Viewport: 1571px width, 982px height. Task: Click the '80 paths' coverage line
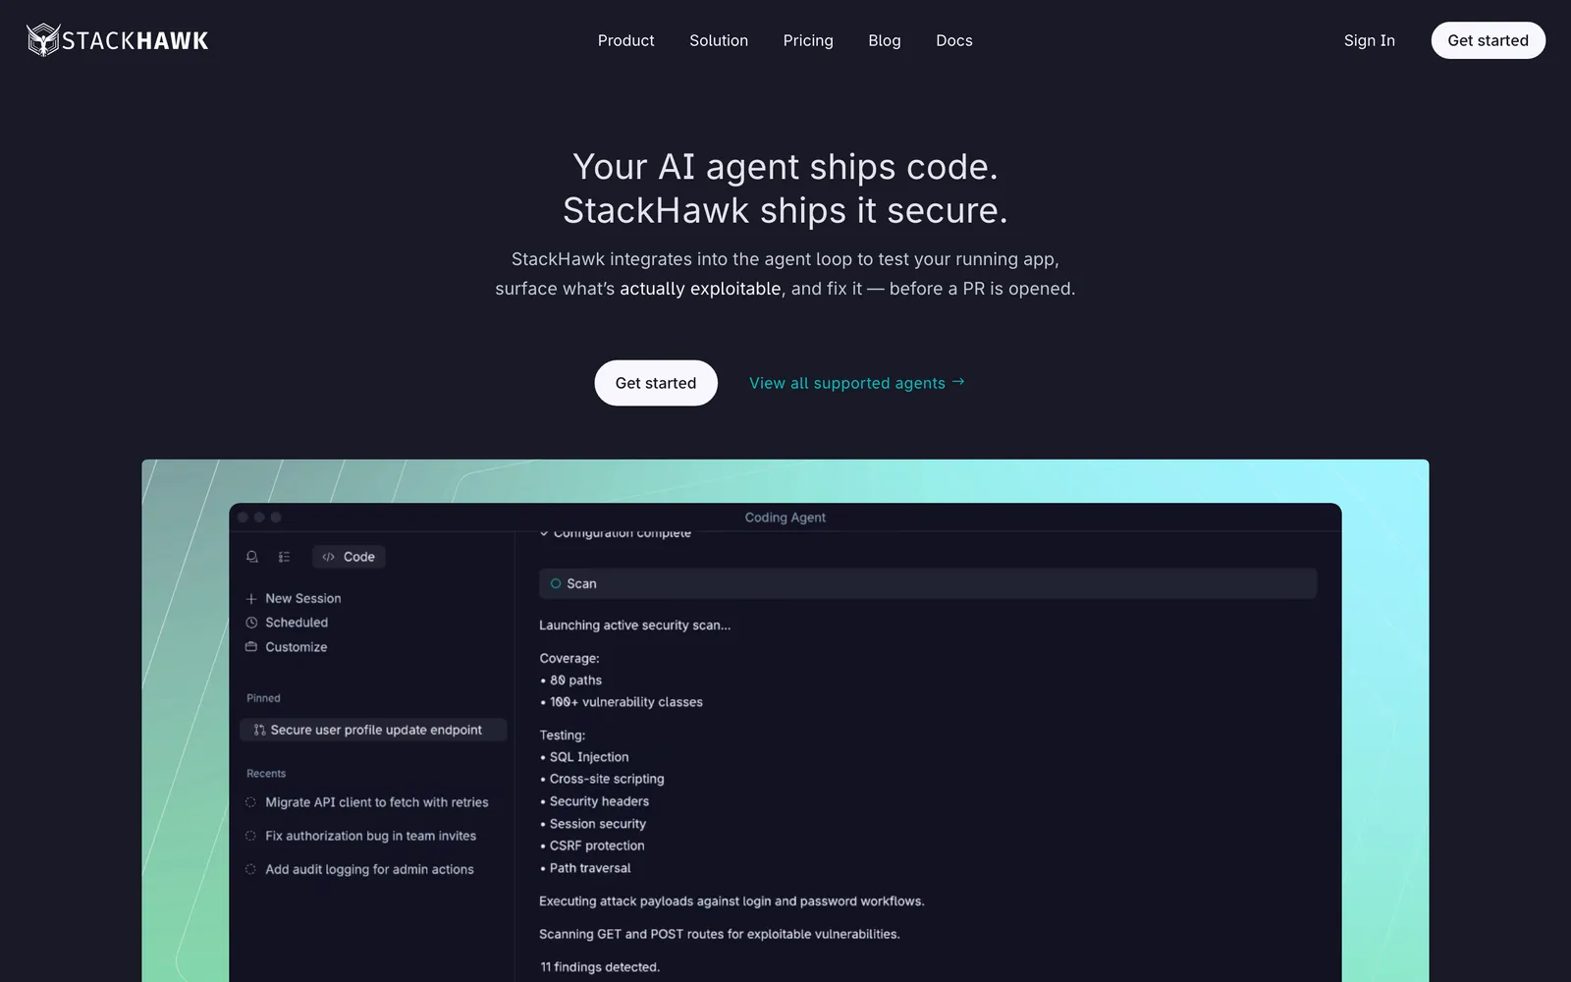coord(571,680)
